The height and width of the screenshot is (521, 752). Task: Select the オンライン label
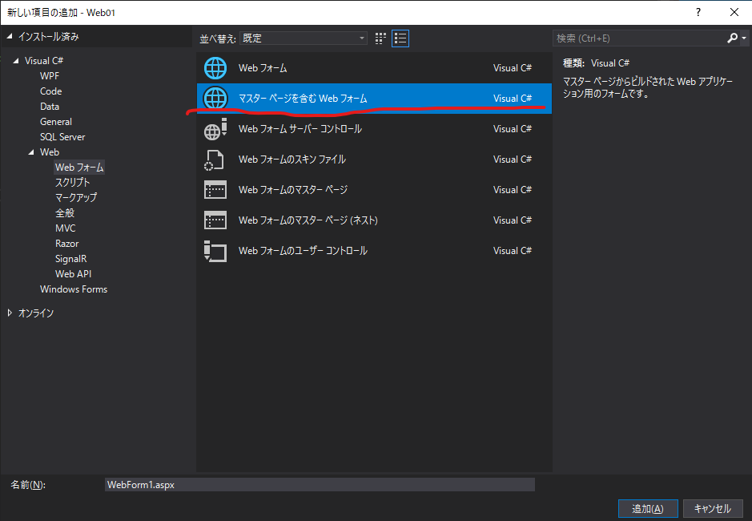click(36, 313)
